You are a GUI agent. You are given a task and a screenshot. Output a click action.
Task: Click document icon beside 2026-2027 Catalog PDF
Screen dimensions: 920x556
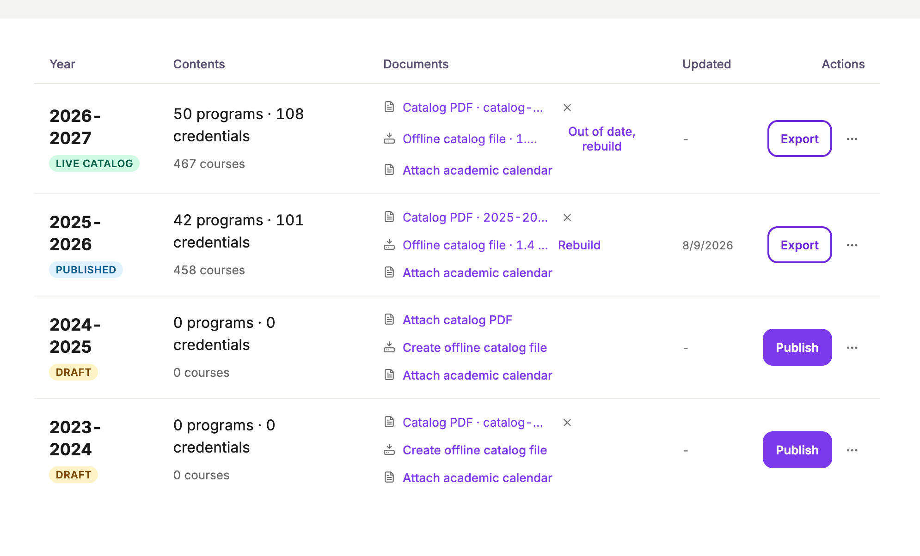[x=389, y=107]
